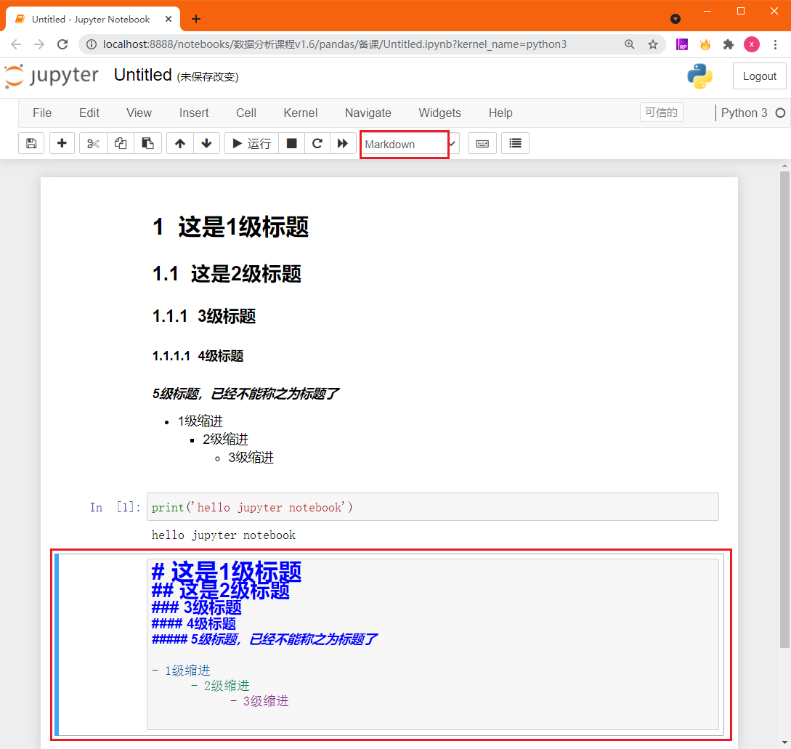Click the 1.1.1 3级标题 heading
Image resolution: width=791 pixels, height=749 pixels.
coord(204,317)
